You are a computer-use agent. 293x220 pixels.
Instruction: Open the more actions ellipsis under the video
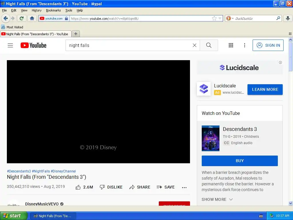pyautogui.click(x=184, y=187)
